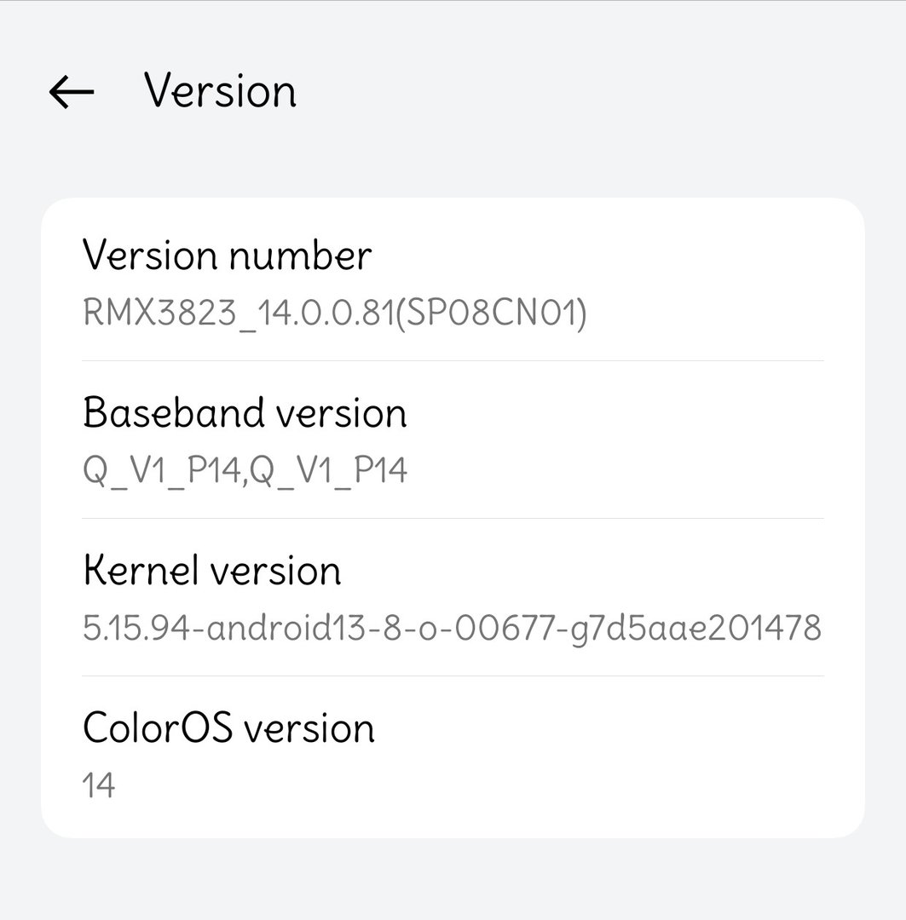Tap the (SP08CN01) suffix in version number
Screen dimensions: 906x920
pos(491,313)
